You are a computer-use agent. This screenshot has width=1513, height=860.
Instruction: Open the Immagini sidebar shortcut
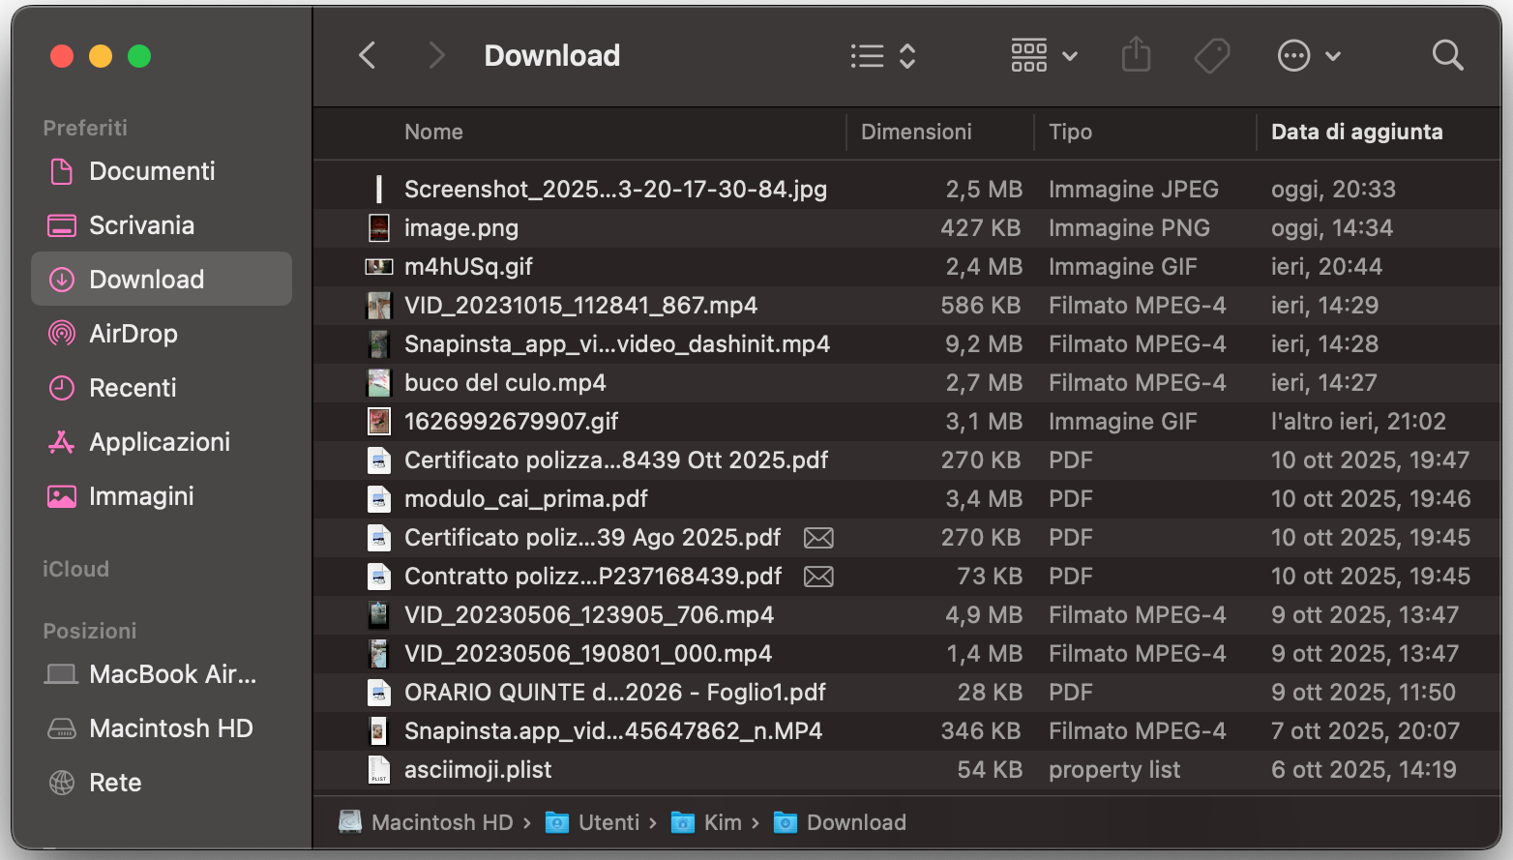(x=141, y=495)
